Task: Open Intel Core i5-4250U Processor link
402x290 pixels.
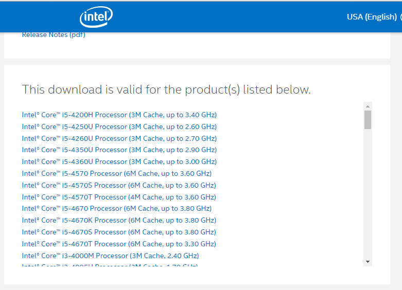Action: 119,126
